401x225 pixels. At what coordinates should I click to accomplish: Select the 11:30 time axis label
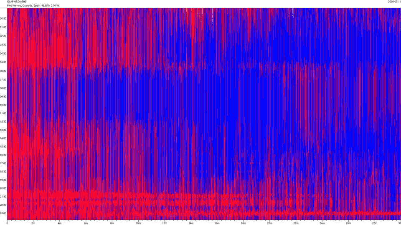pos(3,113)
